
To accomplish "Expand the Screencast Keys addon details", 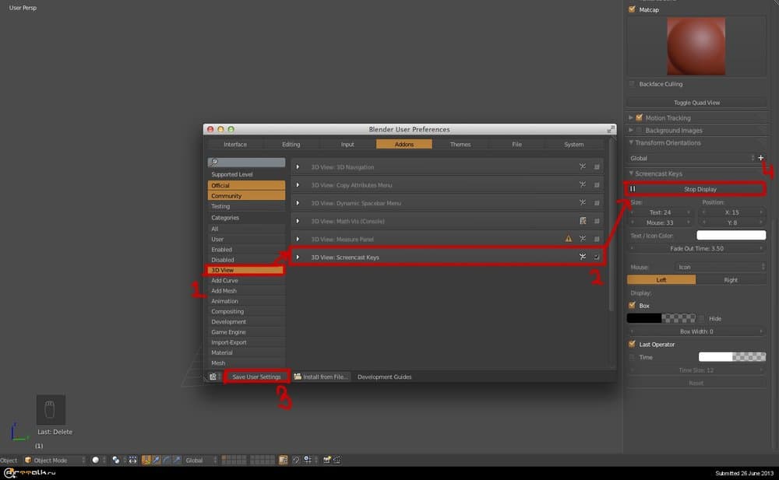I will (x=298, y=258).
